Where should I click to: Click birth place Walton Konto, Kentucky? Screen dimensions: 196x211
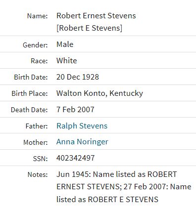coord(99,93)
